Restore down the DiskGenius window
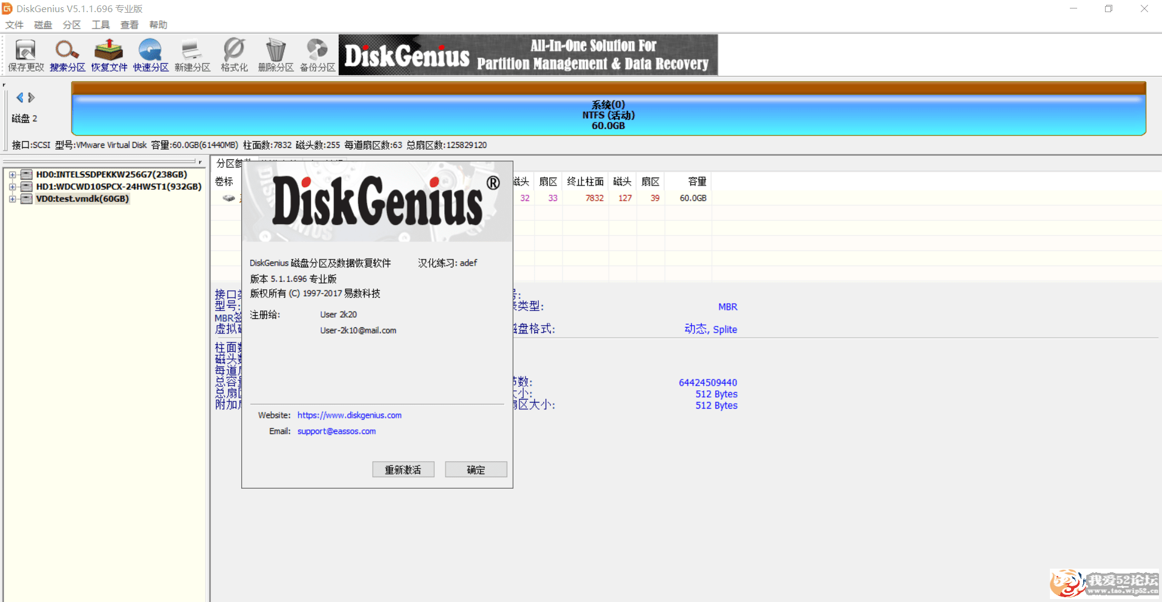 tap(1109, 8)
